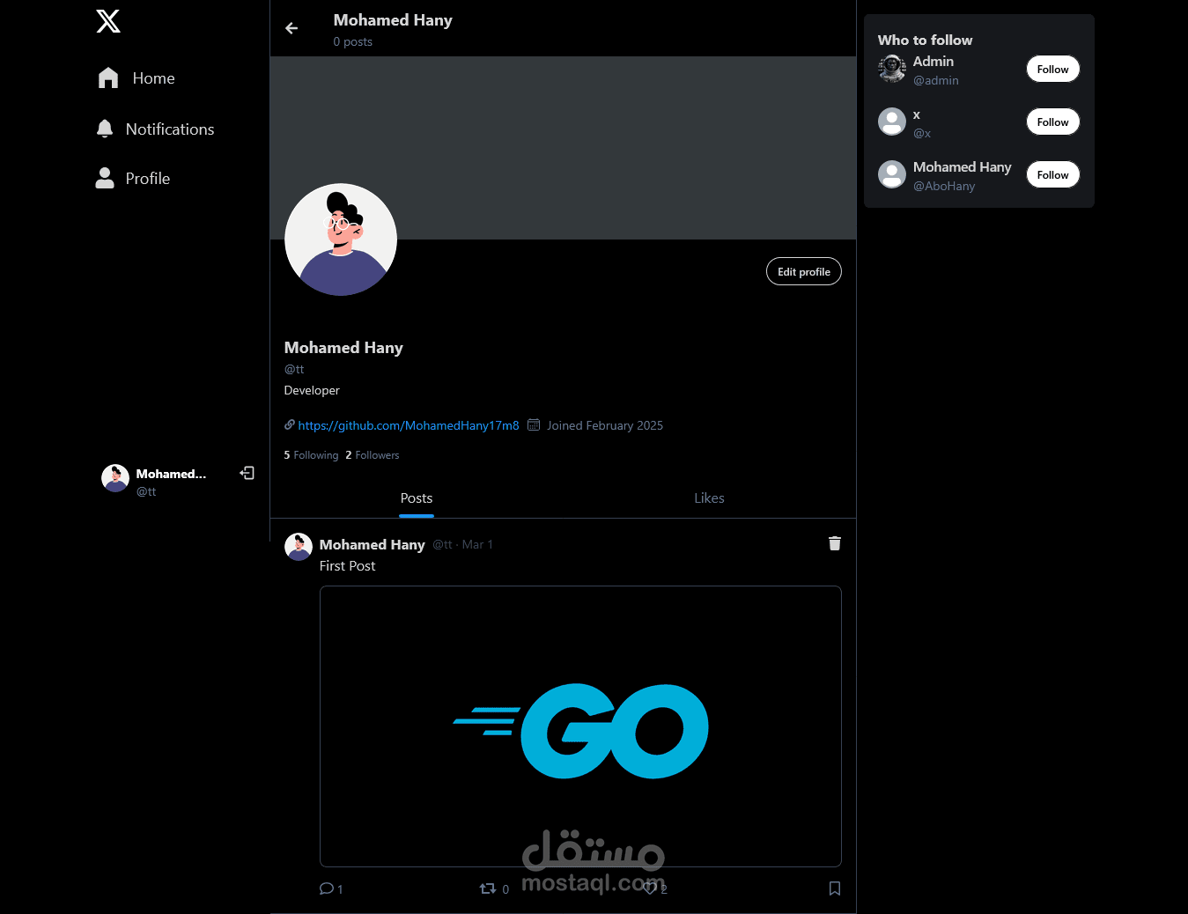Open the GitHub profile link
The image size is (1188, 914).
click(409, 425)
